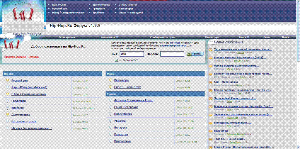Click the lightbulb icon beside Демо-музыка row
Screen dimensions: 300x149
[x=7, y=114]
